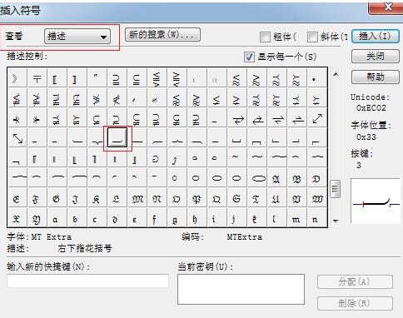Viewport: 403px width, 318px height.
Task: Uncheck the 显示每一个(S) checkbox
Action: coord(249,57)
